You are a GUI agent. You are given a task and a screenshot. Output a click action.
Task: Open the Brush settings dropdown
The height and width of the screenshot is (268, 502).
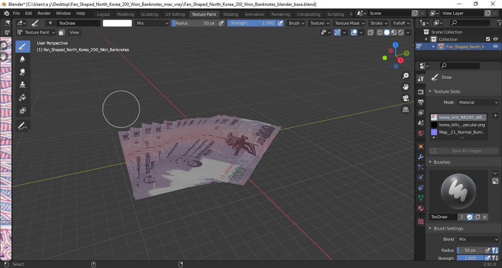(296, 23)
